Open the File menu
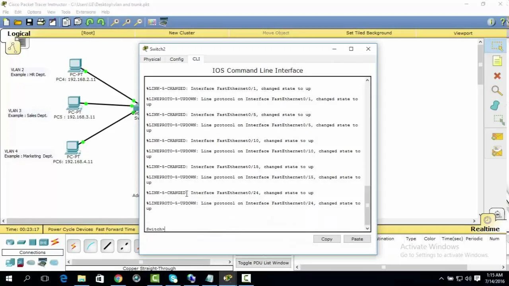The width and height of the screenshot is (509, 286). click(6, 12)
